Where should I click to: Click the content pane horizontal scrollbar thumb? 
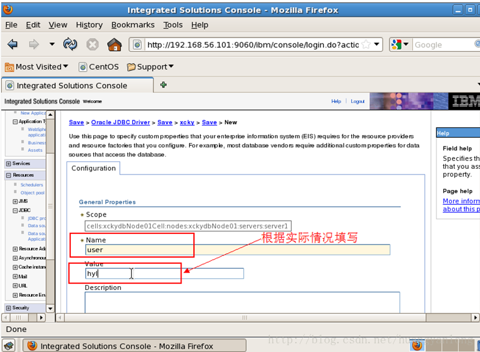(x=245, y=317)
